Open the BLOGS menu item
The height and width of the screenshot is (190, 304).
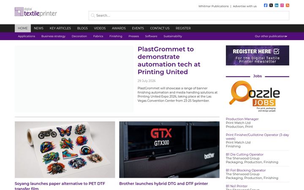[82, 28]
